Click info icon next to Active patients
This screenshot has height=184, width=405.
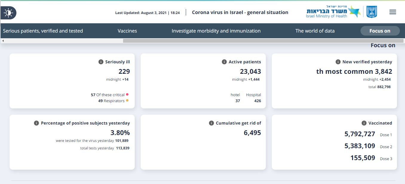point(224,62)
